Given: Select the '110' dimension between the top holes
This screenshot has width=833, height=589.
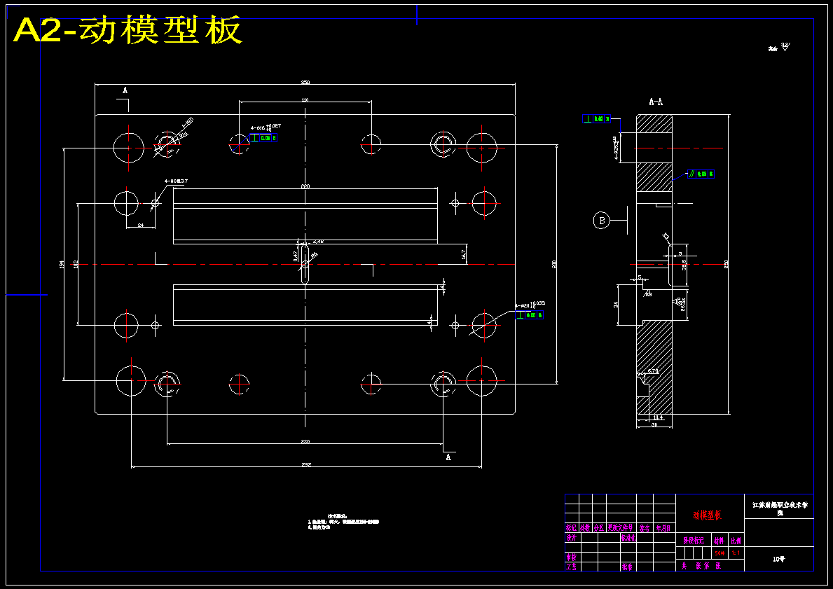Looking at the screenshot, I should pyautogui.click(x=305, y=100).
